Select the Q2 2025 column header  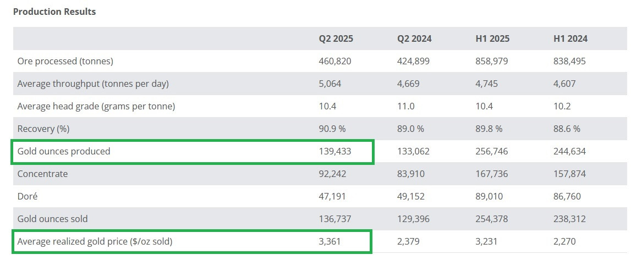[336, 38]
